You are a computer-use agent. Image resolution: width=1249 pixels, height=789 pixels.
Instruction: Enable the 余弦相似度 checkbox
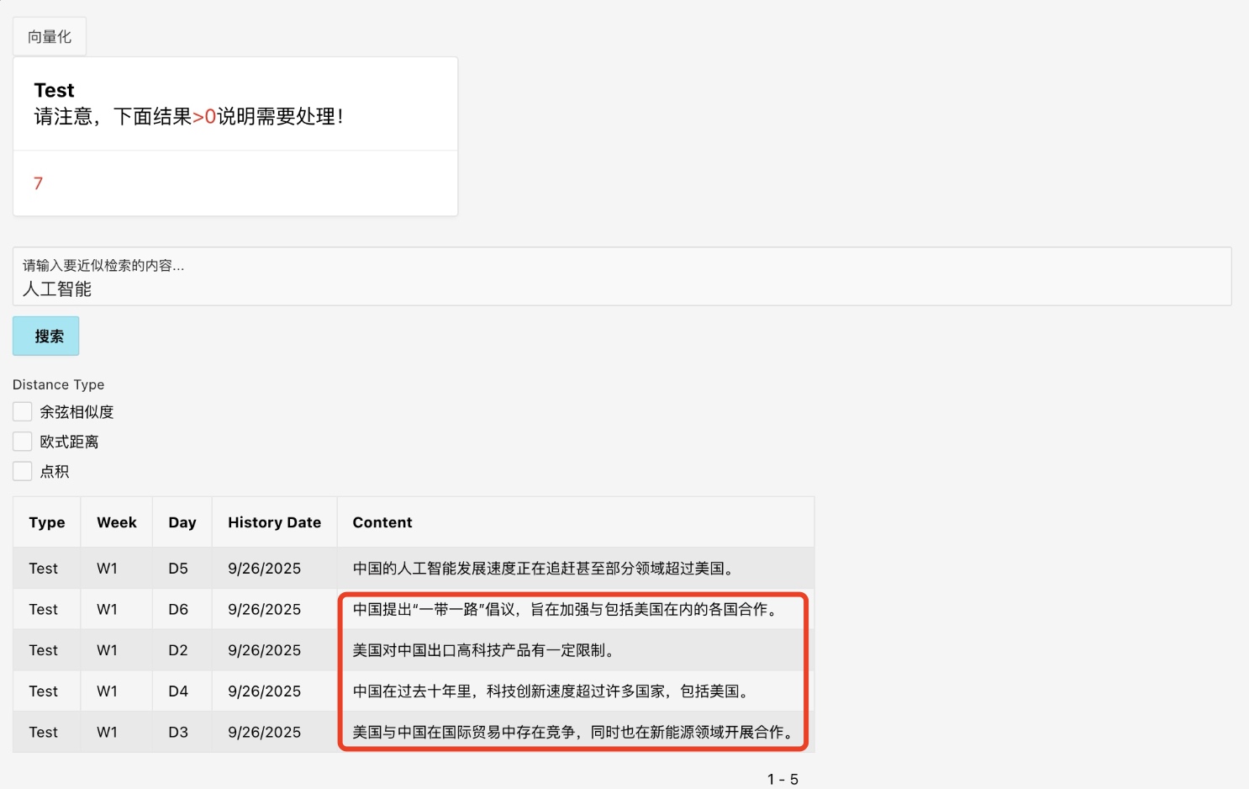pos(23,411)
